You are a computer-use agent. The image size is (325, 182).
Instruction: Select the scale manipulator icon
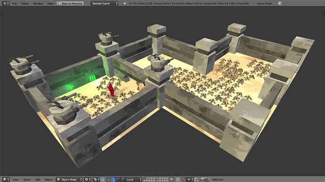point(123,180)
